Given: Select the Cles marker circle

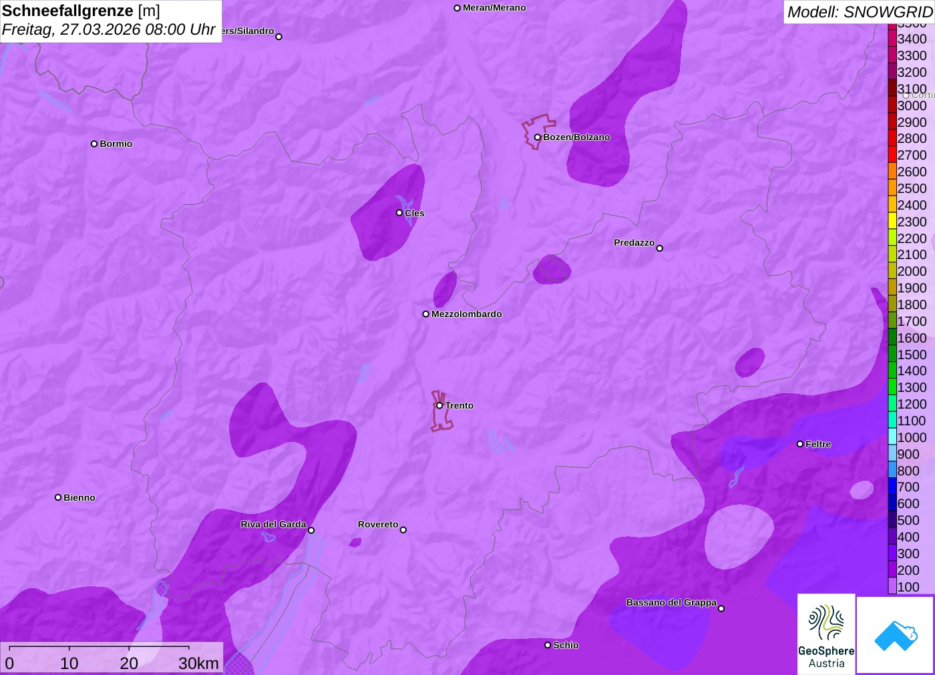Looking at the screenshot, I should (x=399, y=213).
